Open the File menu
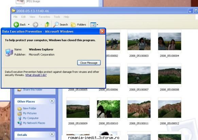 15,17
